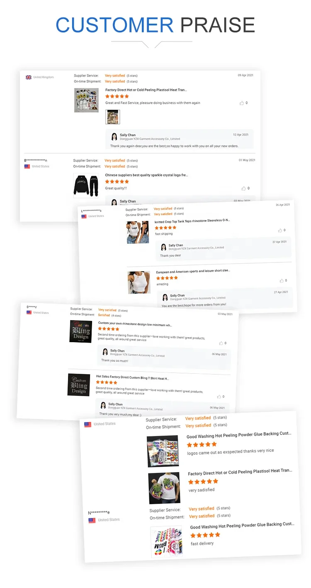The image size is (311, 588).
Task: Like the "Great and Fast Service" review
Action: pos(242,103)
